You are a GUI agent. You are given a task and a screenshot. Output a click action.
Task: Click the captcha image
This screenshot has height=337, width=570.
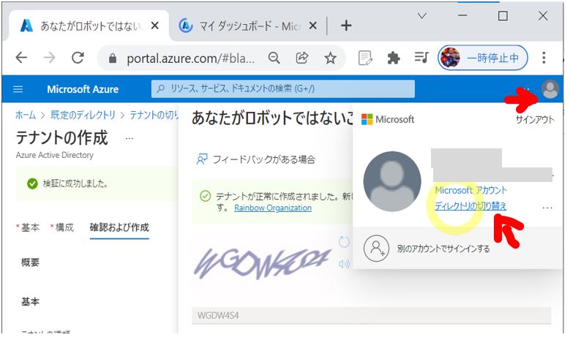263,263
